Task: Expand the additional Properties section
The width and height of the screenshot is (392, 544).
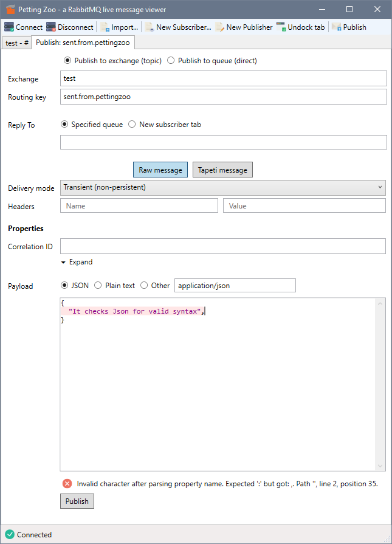Action: coord(77,262)
